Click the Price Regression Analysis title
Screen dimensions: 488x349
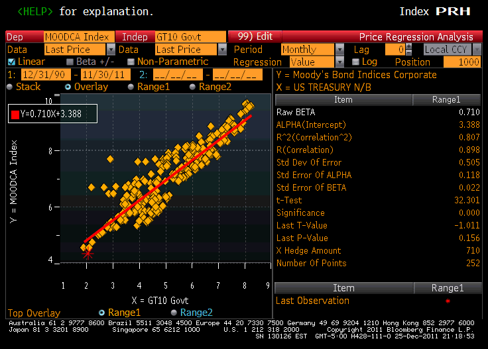[416, 37]
